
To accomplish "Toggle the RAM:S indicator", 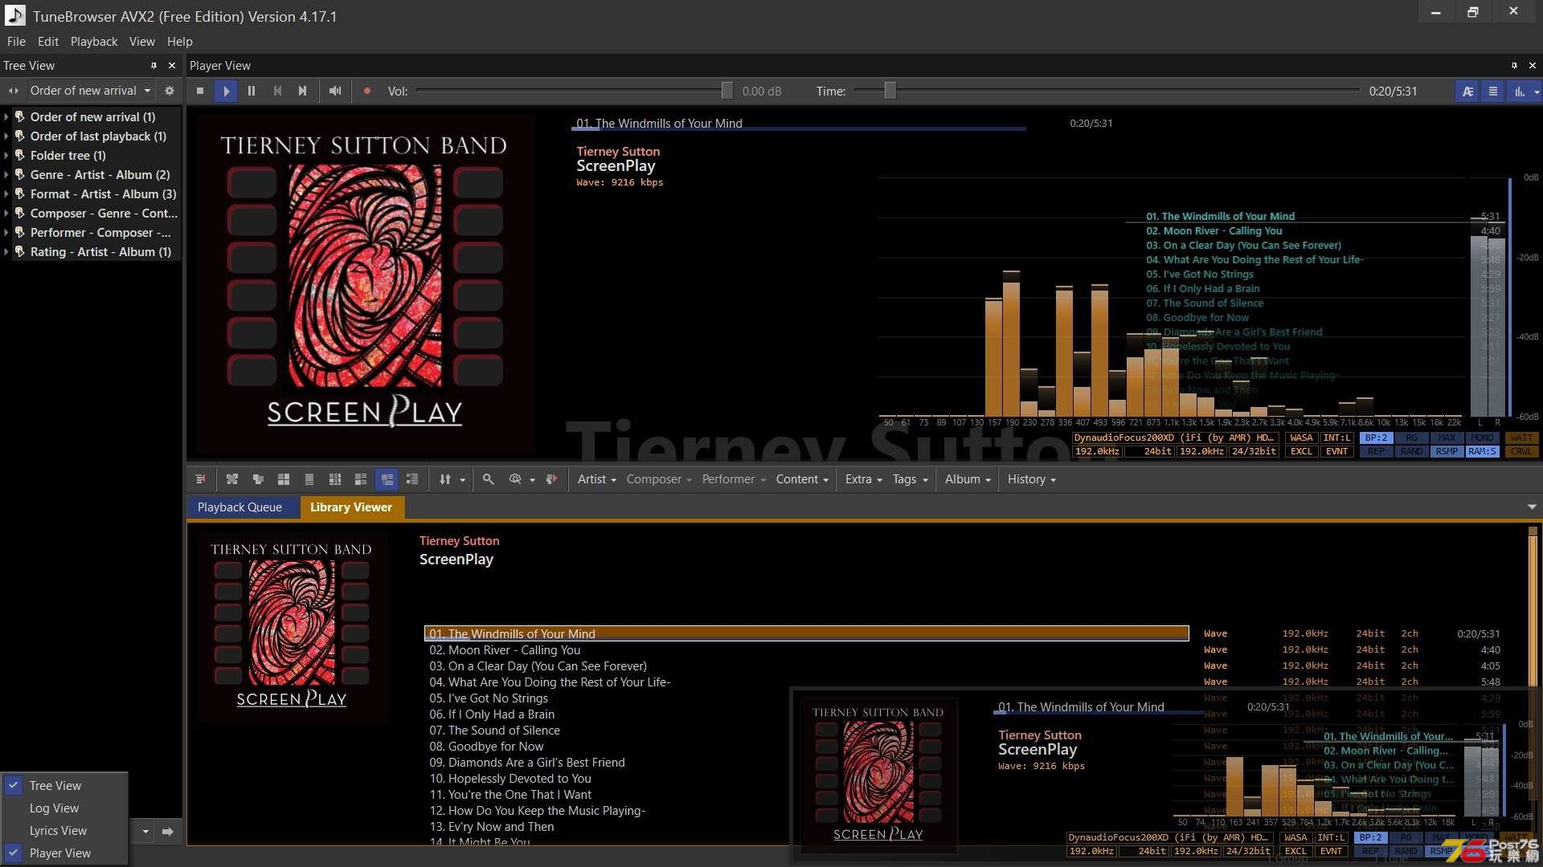I will pos(1482,451).
